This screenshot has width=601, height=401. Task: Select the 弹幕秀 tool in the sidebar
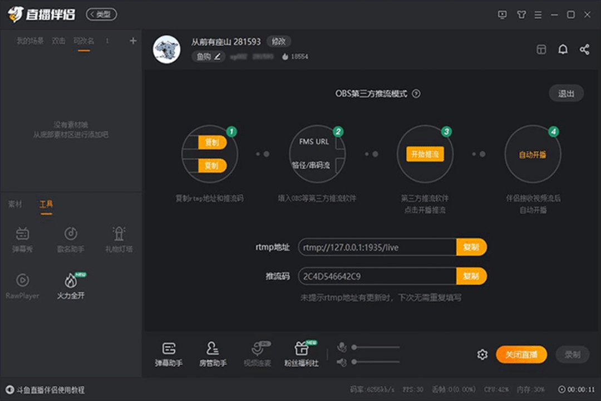click(22, 239)
